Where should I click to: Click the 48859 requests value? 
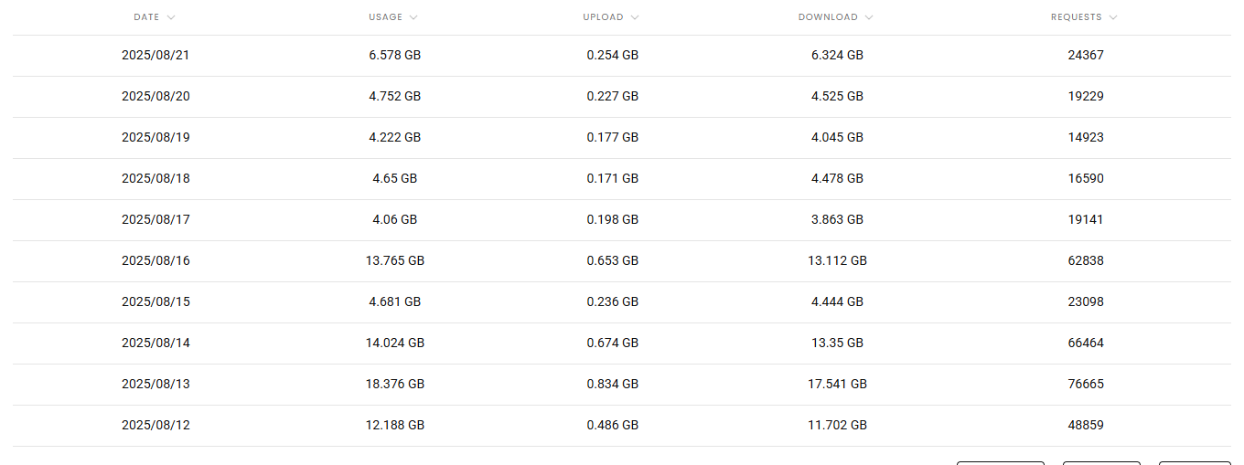click(1086, 425)
